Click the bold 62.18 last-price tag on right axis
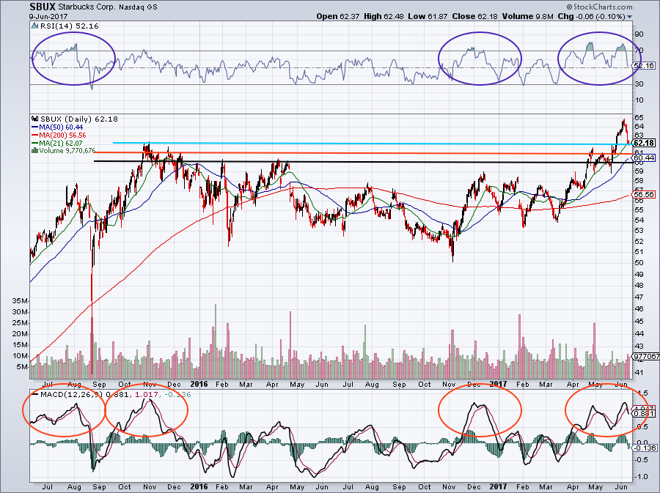The image size is (660, 493). point(644,143)
